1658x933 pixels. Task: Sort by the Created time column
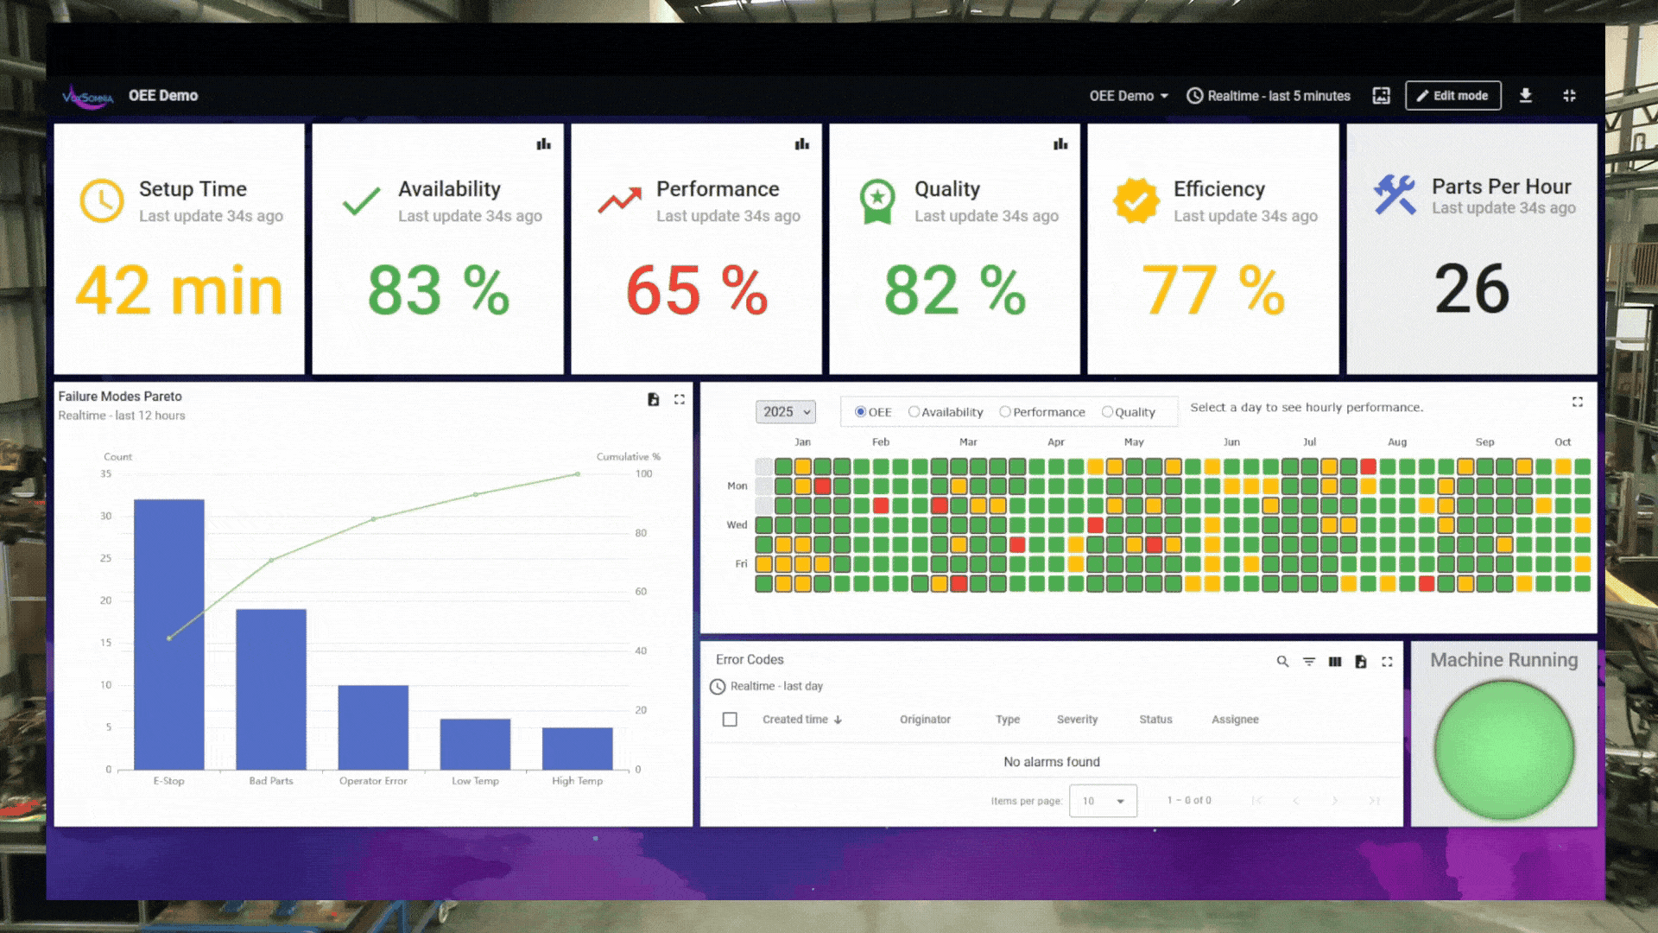[795, 720]
